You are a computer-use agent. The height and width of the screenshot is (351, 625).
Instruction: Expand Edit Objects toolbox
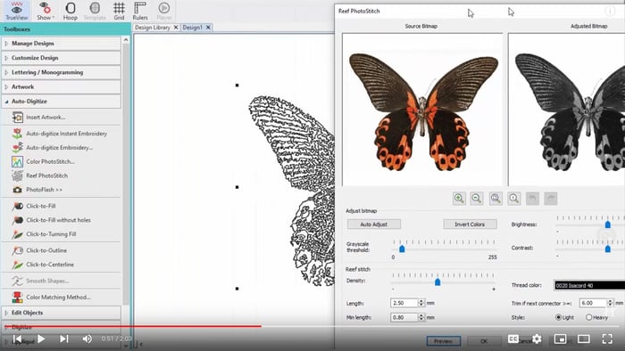point(61,313)
